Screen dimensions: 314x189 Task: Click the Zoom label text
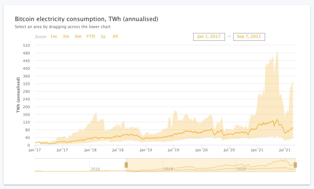[x=41, y=36]
